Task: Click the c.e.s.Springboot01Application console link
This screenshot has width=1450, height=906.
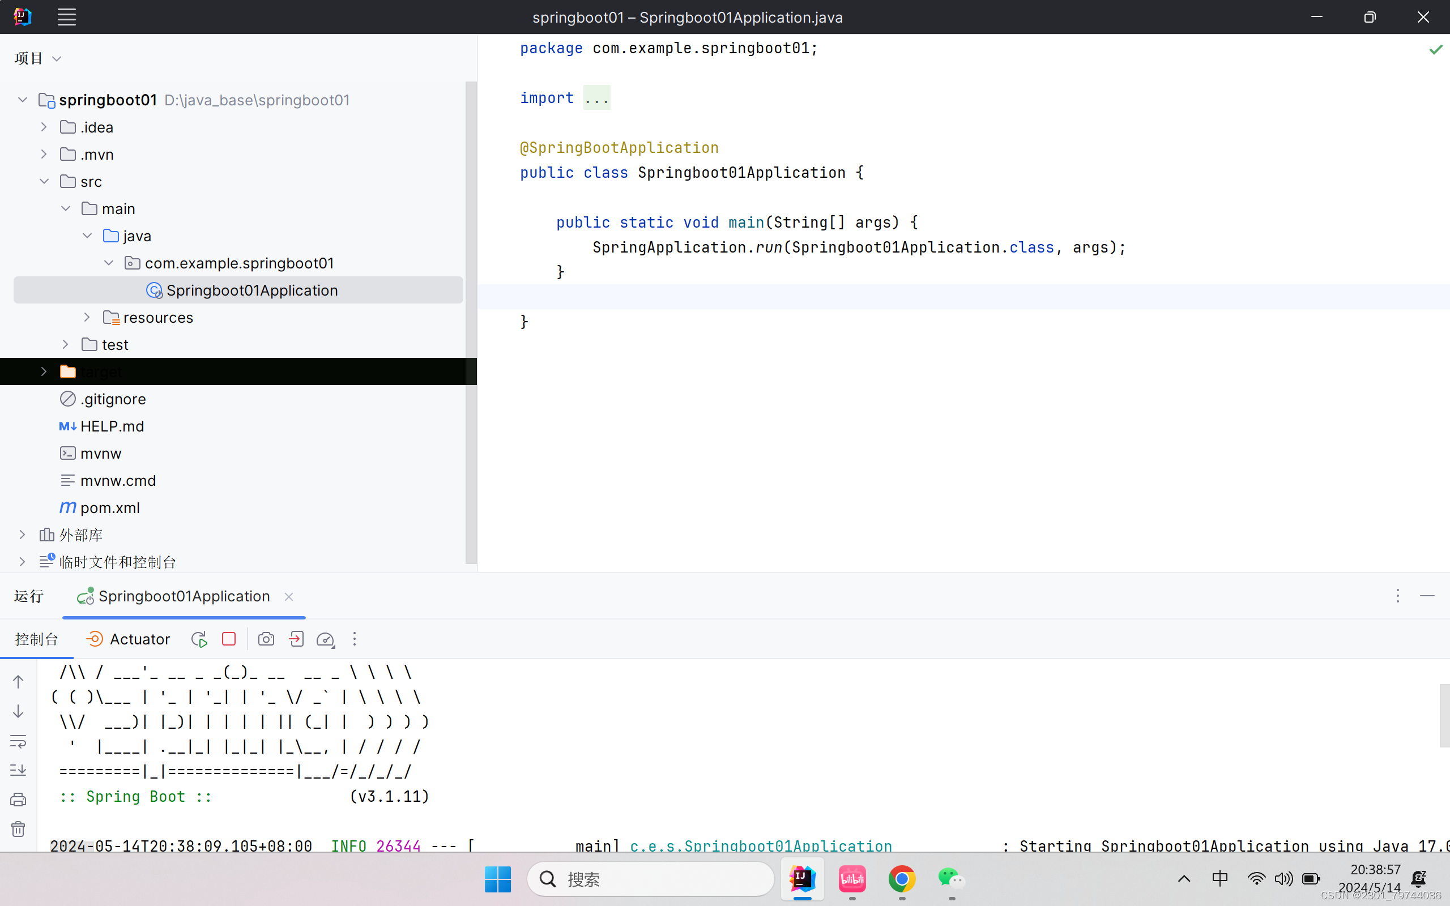Action: 760,845
